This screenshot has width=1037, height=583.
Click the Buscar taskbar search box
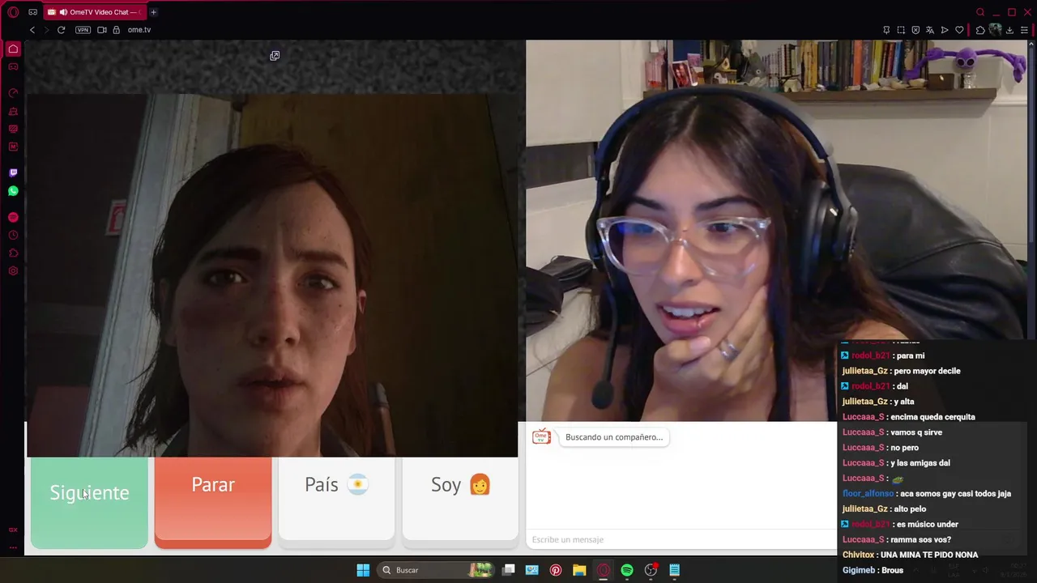(x=436, y=570)
